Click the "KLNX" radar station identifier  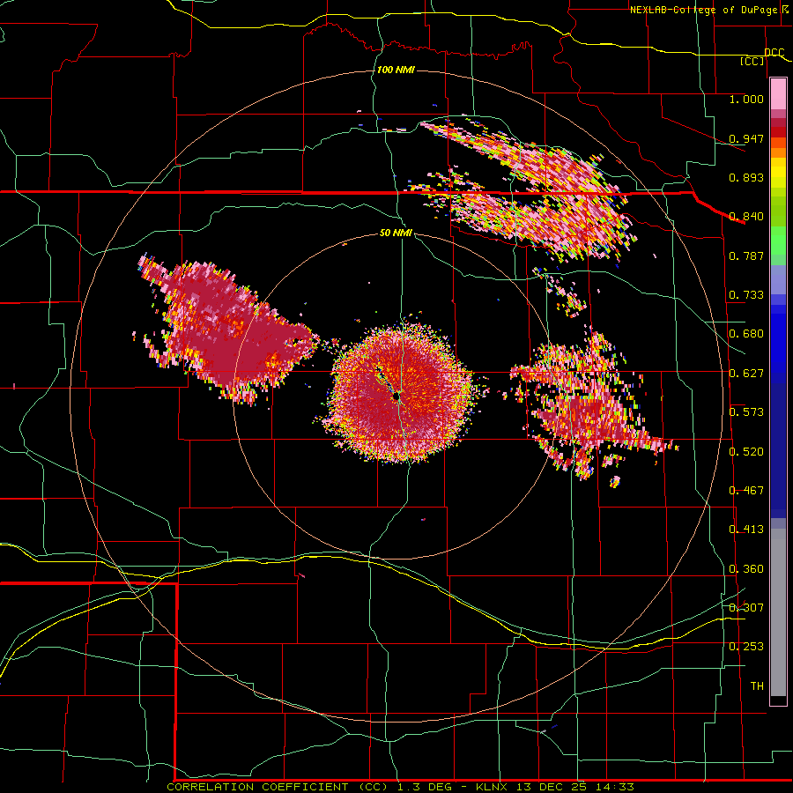(x=493, y=787)
